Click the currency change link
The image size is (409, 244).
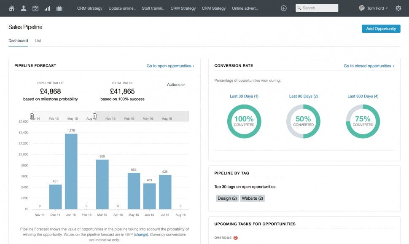pyautogui.click(x=141, y=234)
